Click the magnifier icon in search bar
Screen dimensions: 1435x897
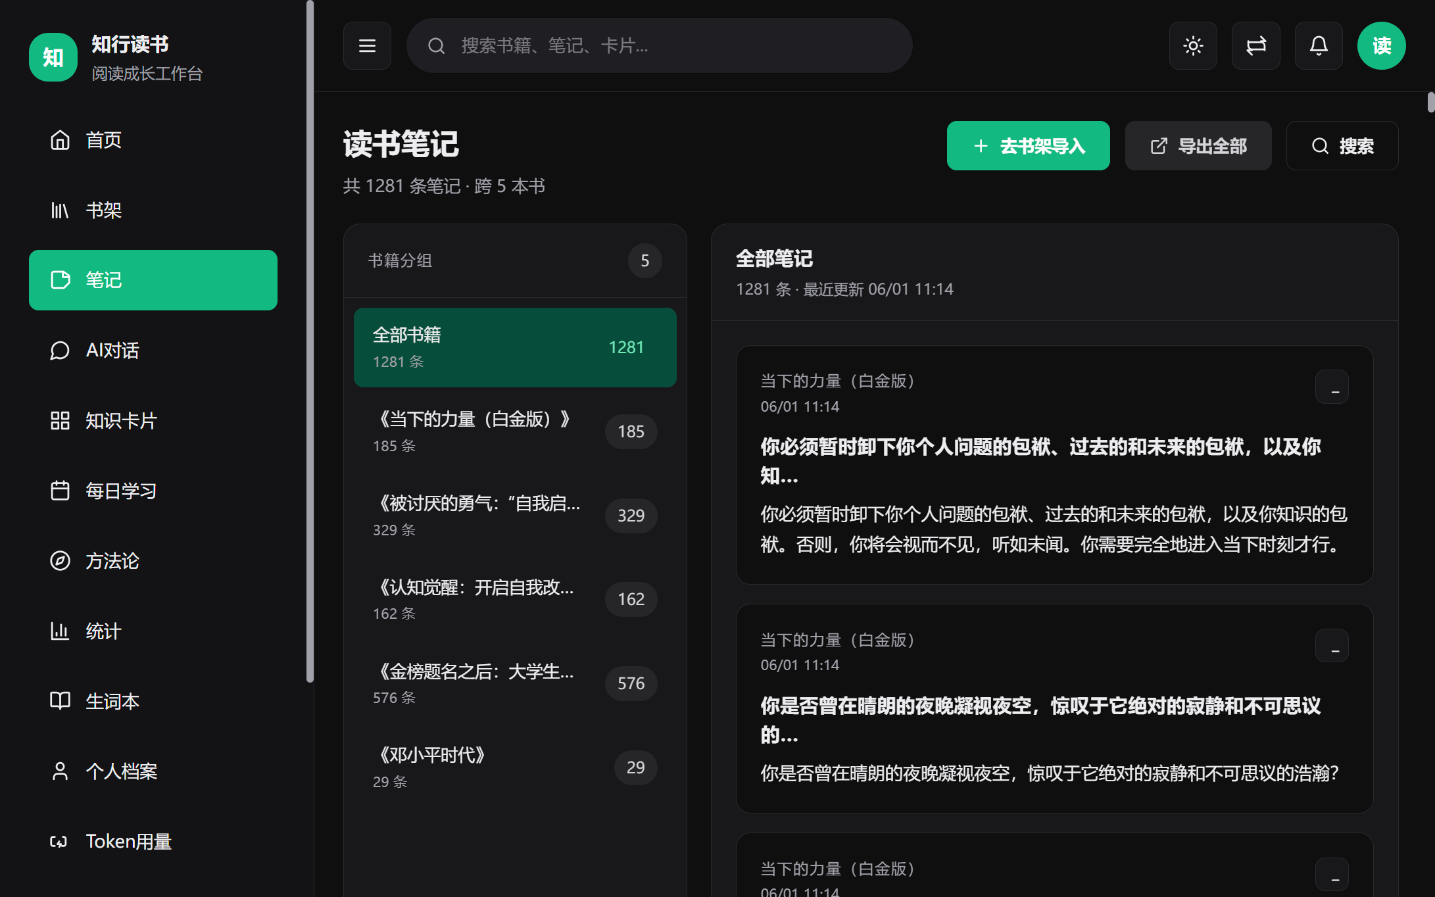point(436,45)
